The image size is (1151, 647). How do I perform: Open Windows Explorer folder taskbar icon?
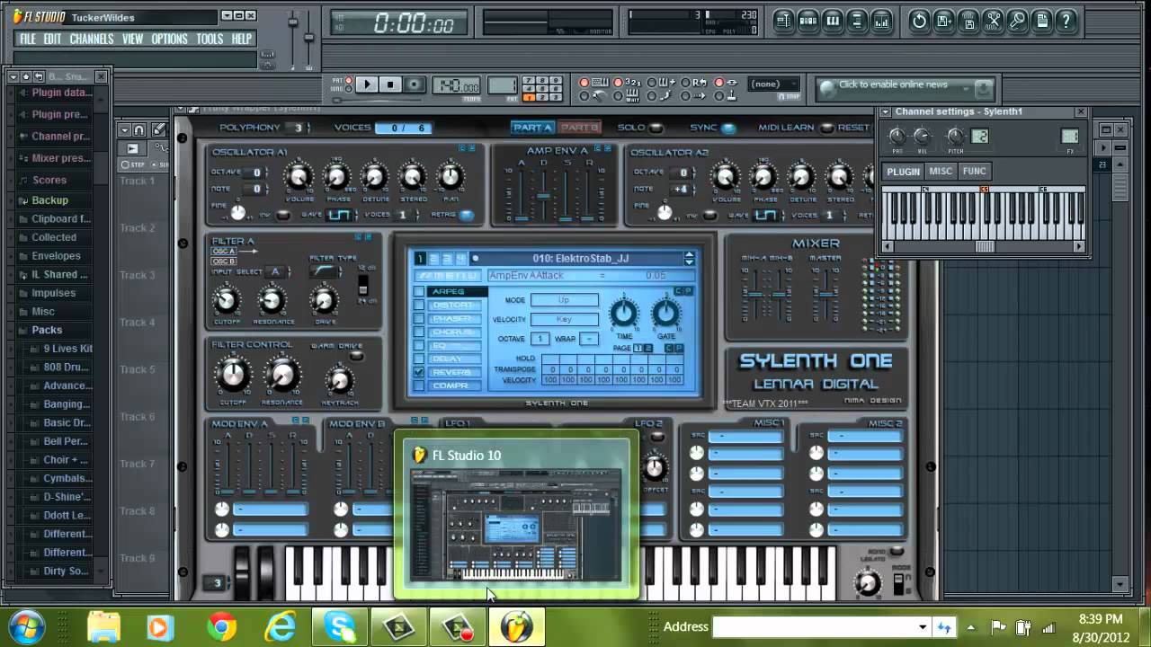tap(103, 626)
